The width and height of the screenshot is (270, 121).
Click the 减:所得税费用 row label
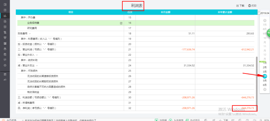pos(26,103)
